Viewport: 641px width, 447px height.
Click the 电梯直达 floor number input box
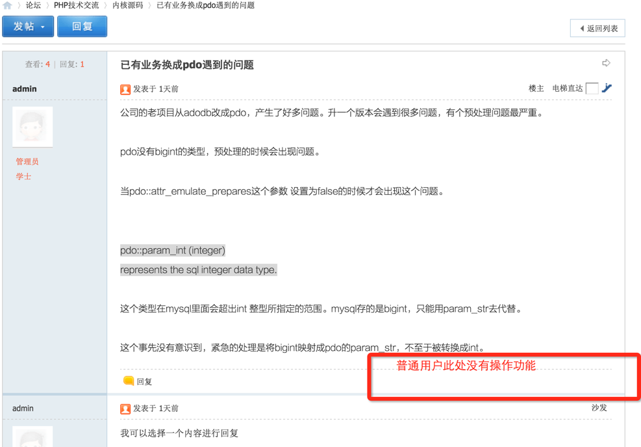point(592,88)
